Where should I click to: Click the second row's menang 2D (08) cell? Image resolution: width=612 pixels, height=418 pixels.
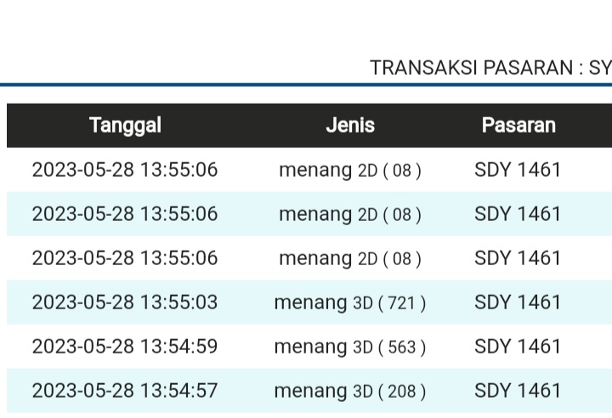tap(350, 214)
